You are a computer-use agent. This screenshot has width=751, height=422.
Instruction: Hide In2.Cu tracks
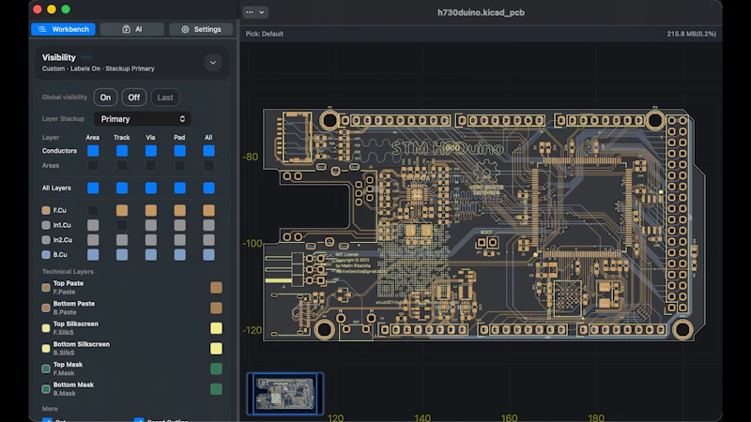pyautogui.click(x=122, y=240)
